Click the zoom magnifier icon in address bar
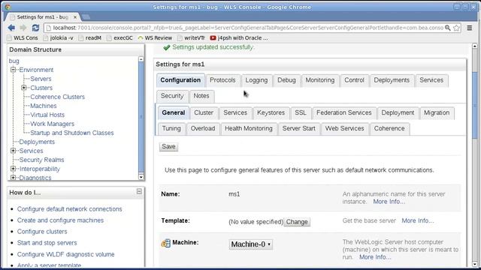This screenshot has height=270, width=481. tap(448, 28)
